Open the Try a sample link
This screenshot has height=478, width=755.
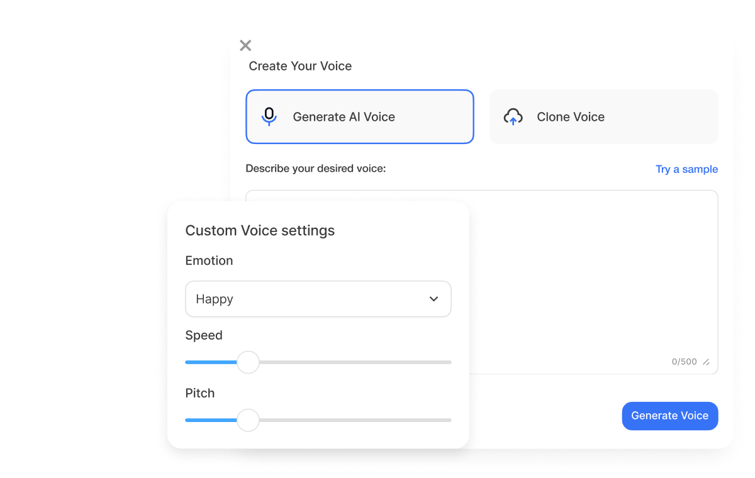pyautogui.click(x=686, y=169)
